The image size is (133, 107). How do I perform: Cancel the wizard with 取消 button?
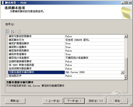[117, 101]
